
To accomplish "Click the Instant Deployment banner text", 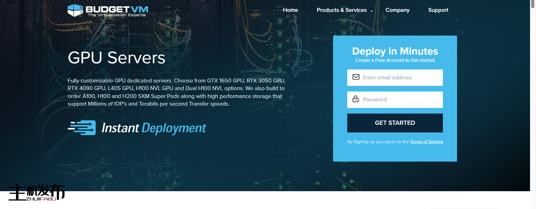I will point(154,128).
